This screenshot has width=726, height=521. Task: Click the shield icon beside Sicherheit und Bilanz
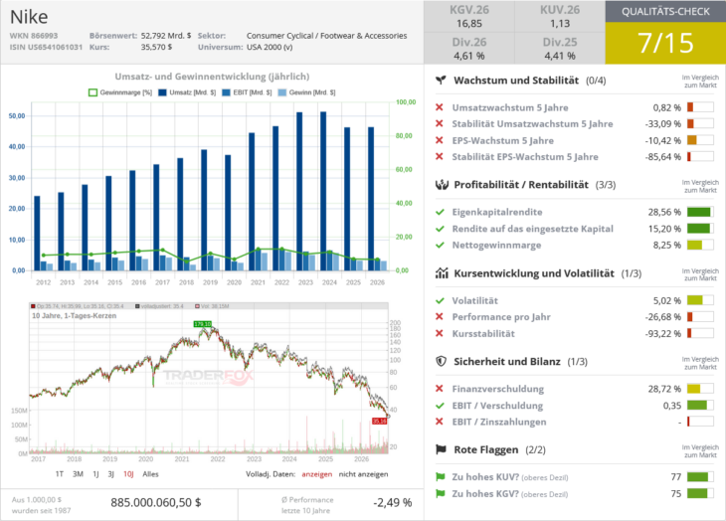click(442, 361)
